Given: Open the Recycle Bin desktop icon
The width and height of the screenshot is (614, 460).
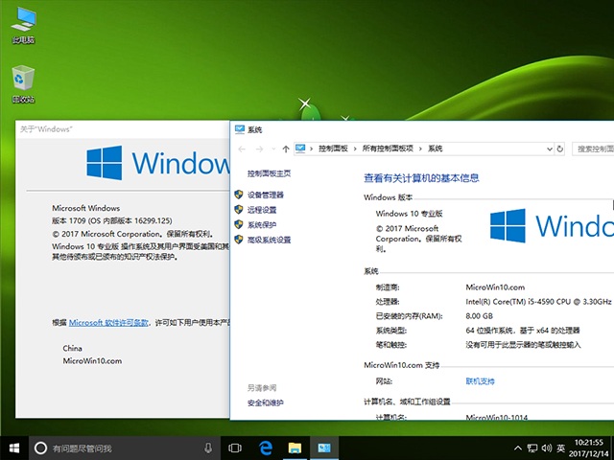Looking at the screenshot, I should pos(23,84).
